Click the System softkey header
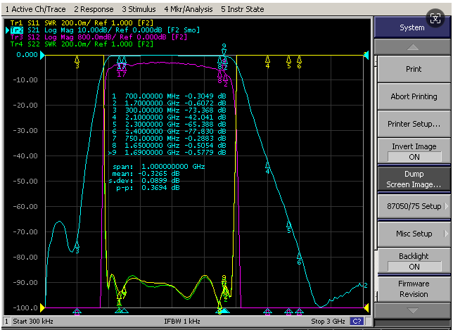Screen dimensions: 453x330 [412, 27]
